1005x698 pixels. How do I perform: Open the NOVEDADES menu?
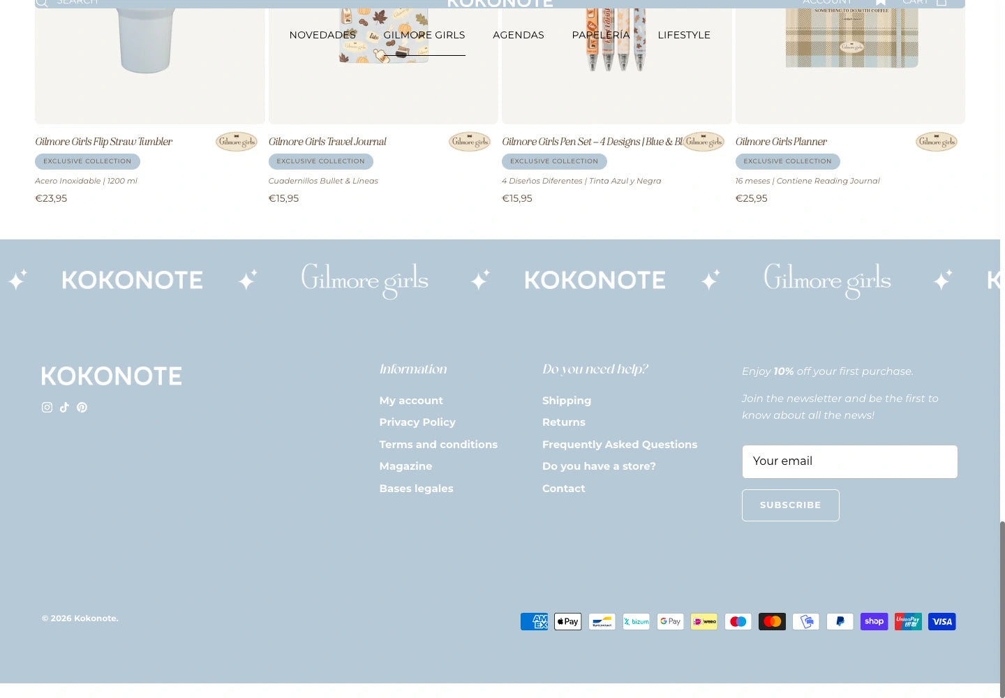[322, 35]
